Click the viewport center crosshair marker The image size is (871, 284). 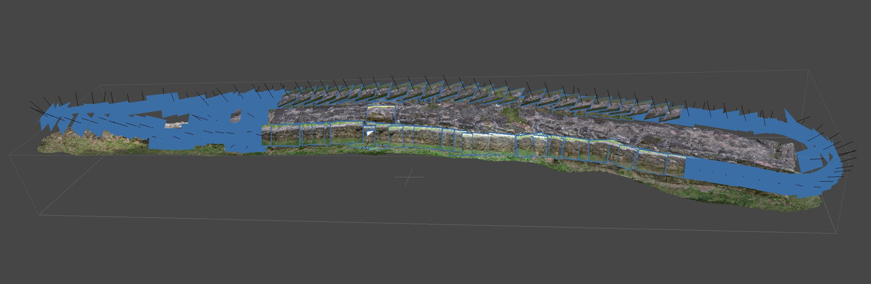point(409,177)
